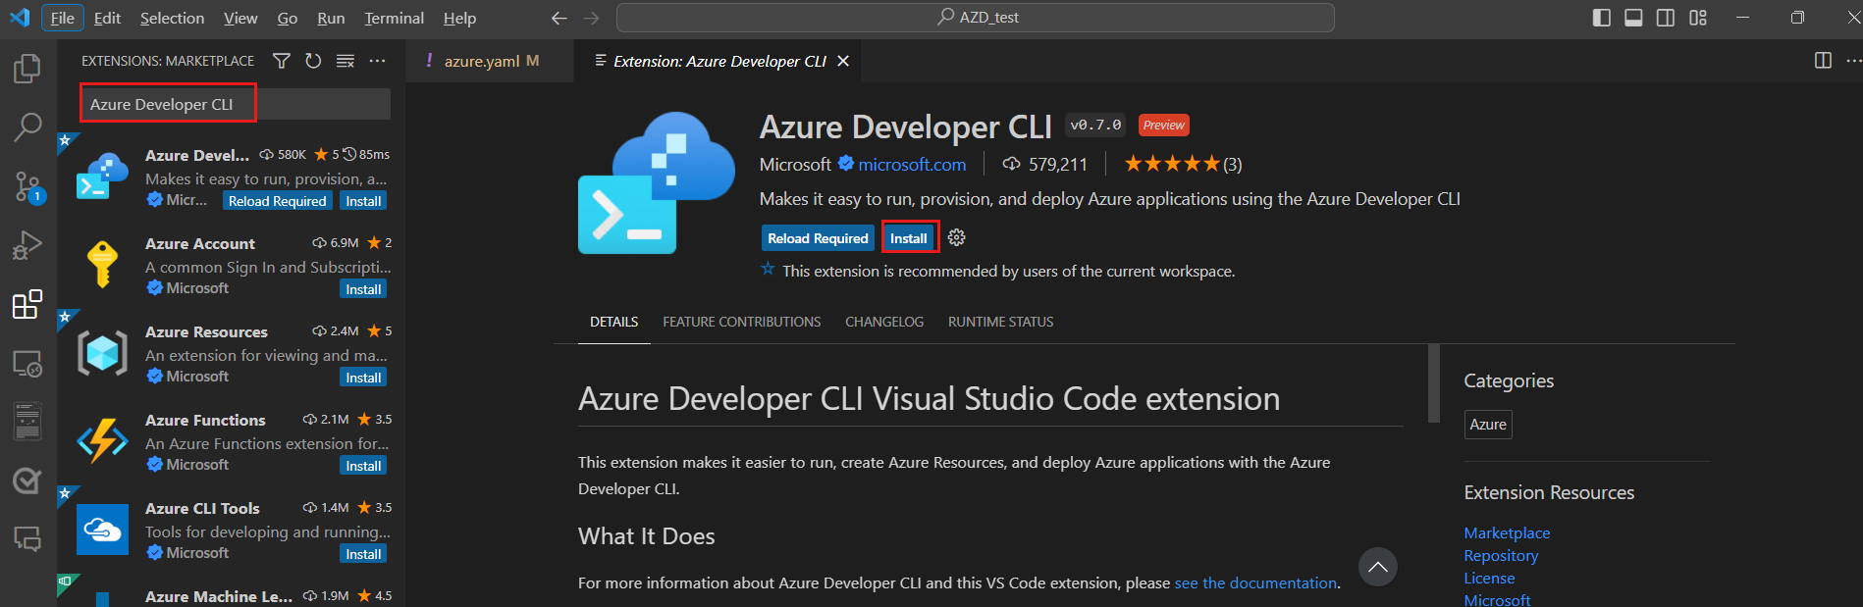
Task: Open Run and Debug view
Action: (x=27, y=245)
